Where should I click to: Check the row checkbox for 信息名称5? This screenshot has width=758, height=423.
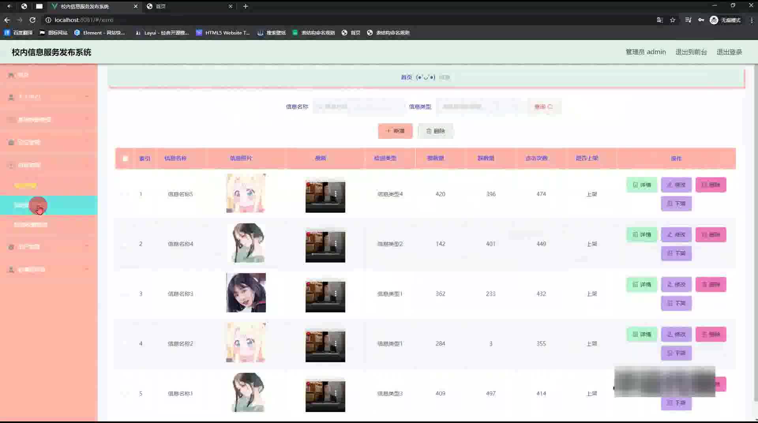tap(125, 194)
